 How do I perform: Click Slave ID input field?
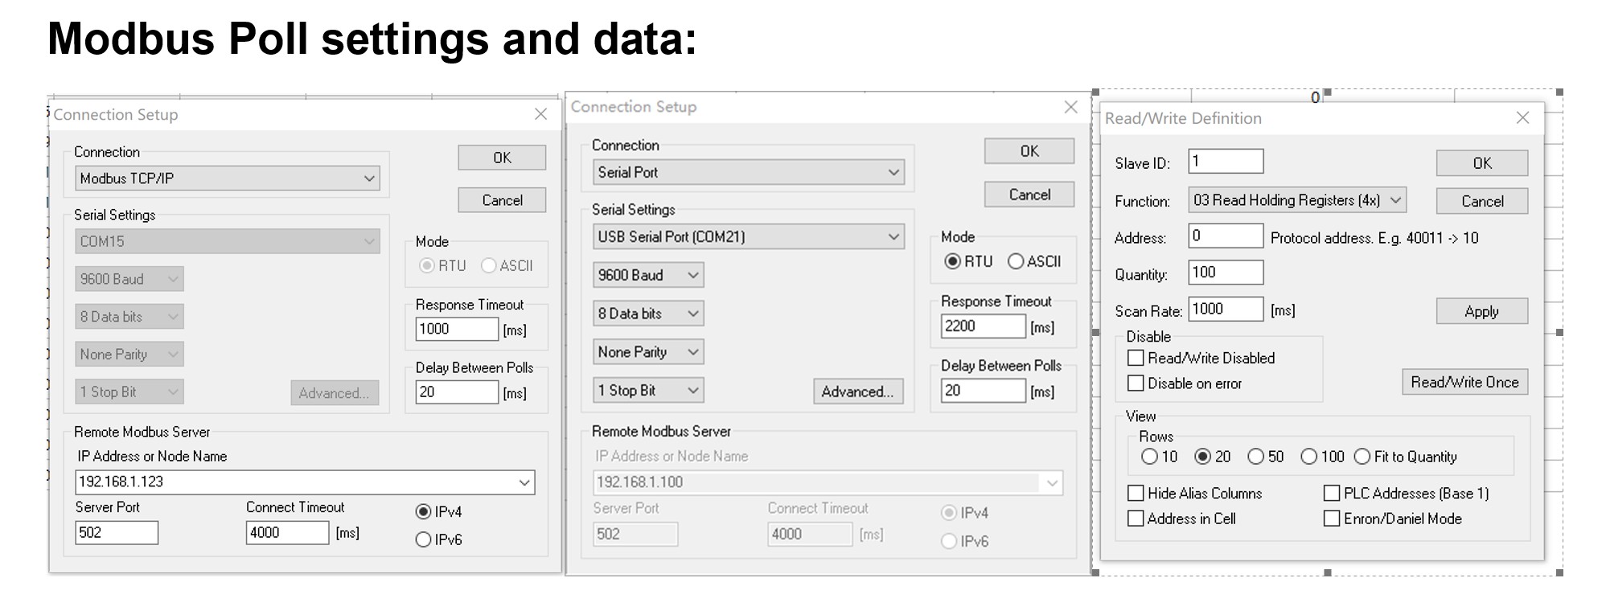pos(1226,162)
